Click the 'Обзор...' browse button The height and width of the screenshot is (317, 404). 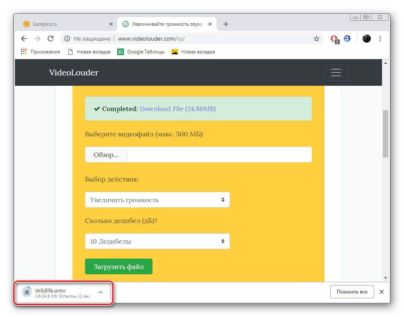click(106, 155)
